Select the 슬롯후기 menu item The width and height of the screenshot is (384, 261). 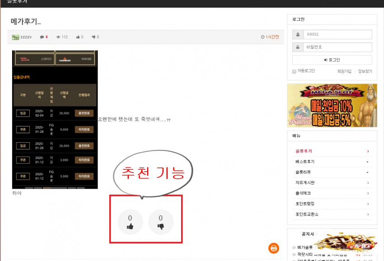(x=332, y=151)
